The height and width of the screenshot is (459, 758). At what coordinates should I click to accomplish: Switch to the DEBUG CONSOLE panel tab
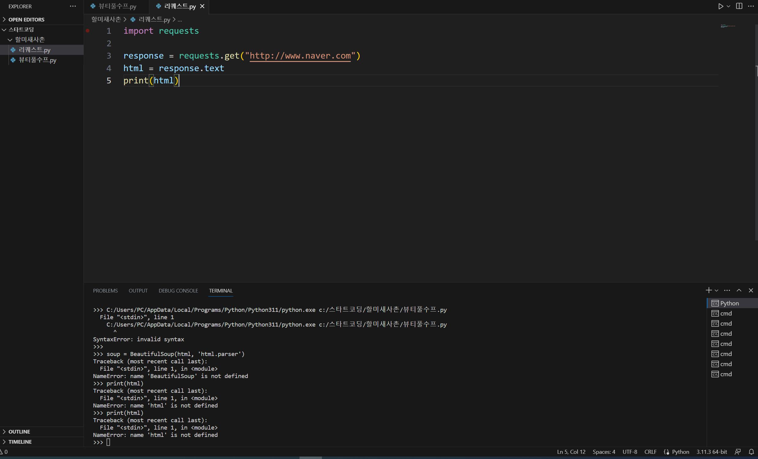point(178,290)
